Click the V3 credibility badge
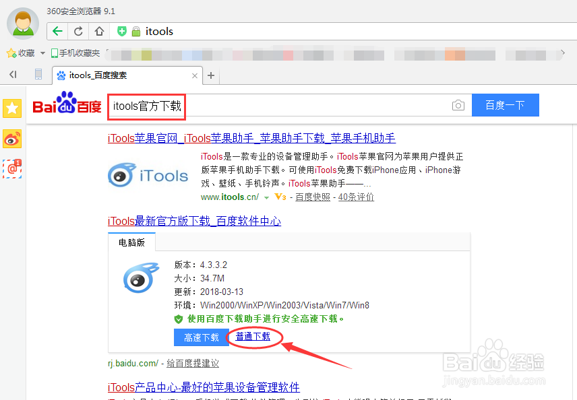 (280, 197)
